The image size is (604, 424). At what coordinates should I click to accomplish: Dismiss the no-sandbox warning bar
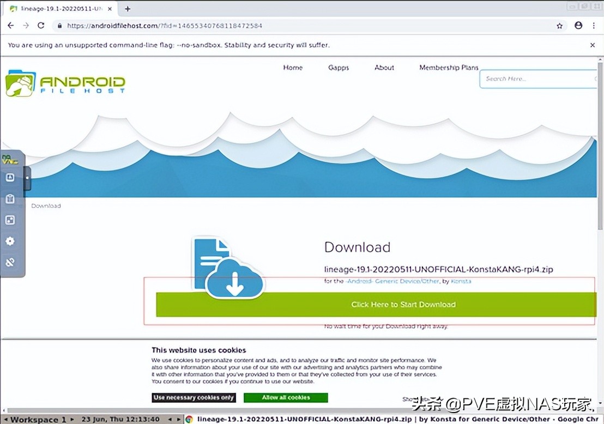point(593,45)
